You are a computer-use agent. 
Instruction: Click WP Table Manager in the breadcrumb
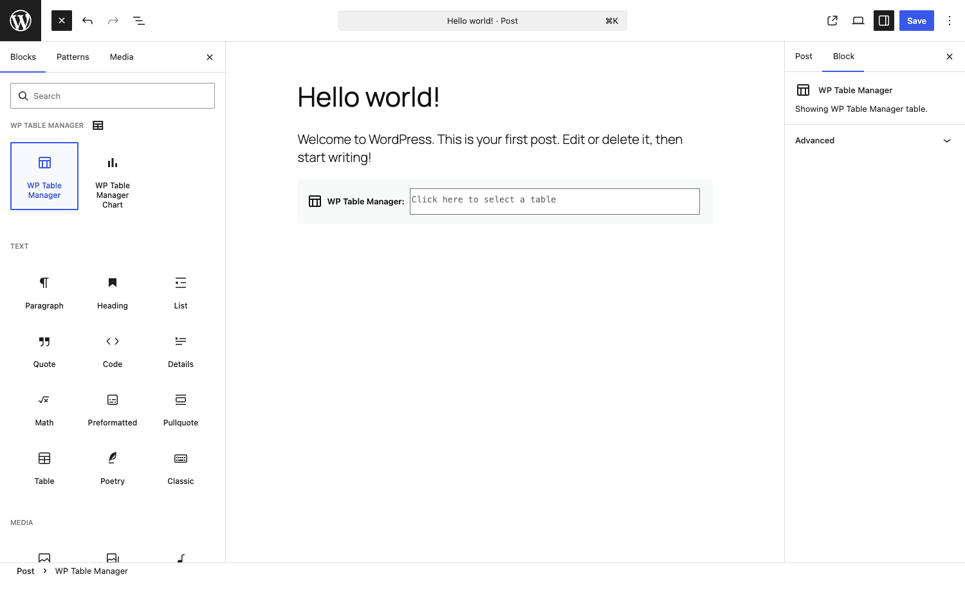click(x=91, y=571)
